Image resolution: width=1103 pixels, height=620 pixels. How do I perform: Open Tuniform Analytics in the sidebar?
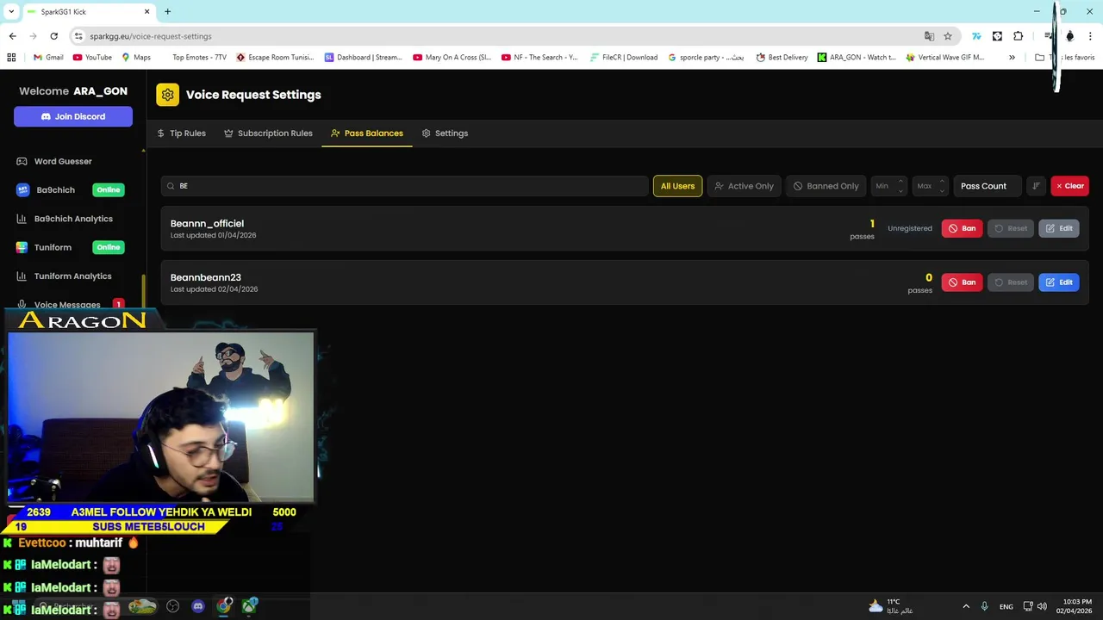click(73, 276)
